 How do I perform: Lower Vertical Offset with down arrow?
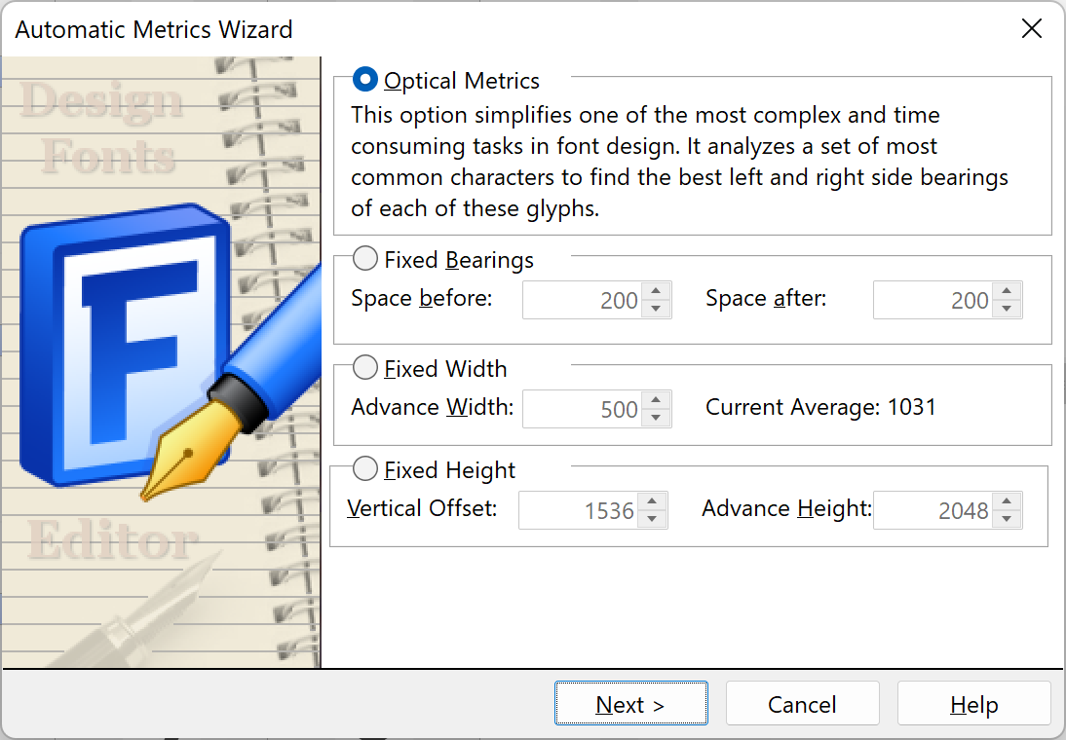[651, 518]
